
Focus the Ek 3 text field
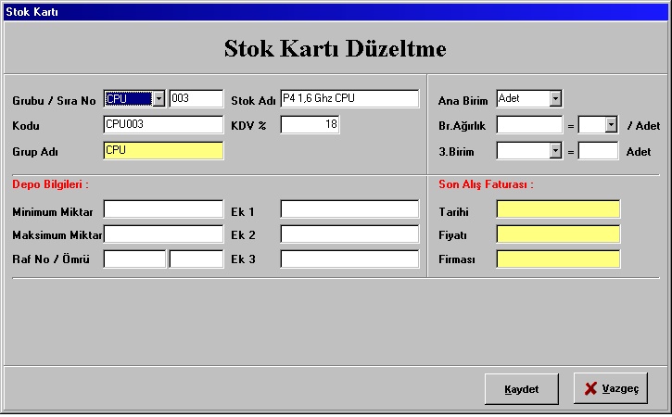click(349, 259)
